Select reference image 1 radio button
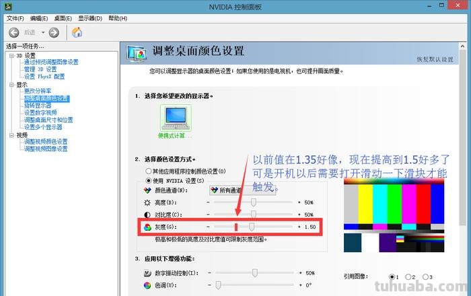The width and height of the screenshot is (471, 296). [x=392, y=276]
